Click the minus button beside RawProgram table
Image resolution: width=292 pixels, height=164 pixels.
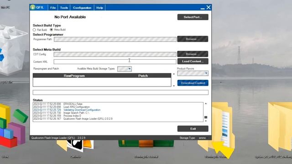[x=174, y=86]
